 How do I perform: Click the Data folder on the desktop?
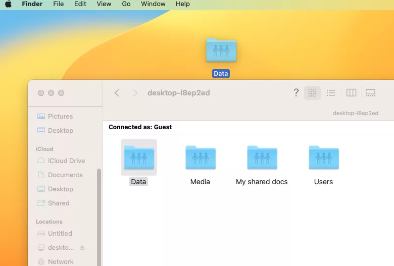(x=221, y=51)
